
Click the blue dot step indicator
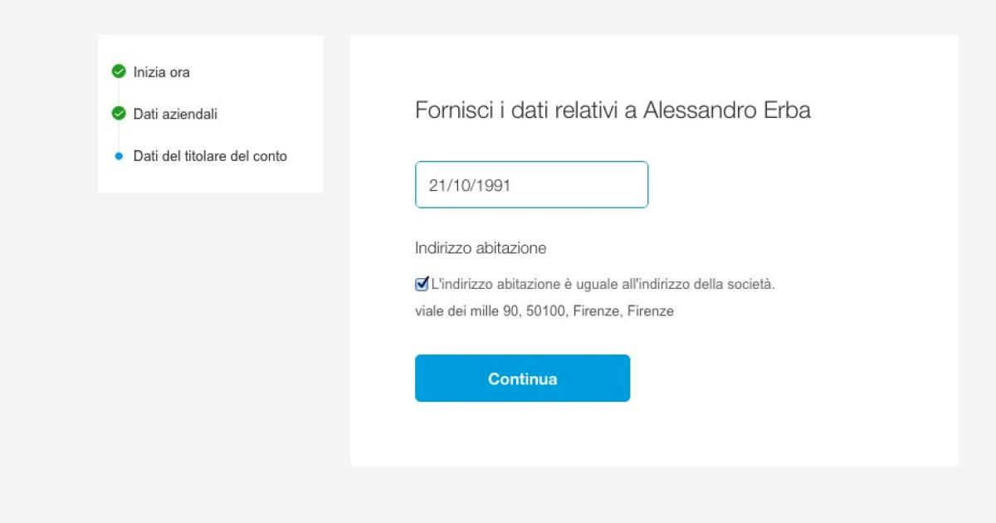(119, 156)
